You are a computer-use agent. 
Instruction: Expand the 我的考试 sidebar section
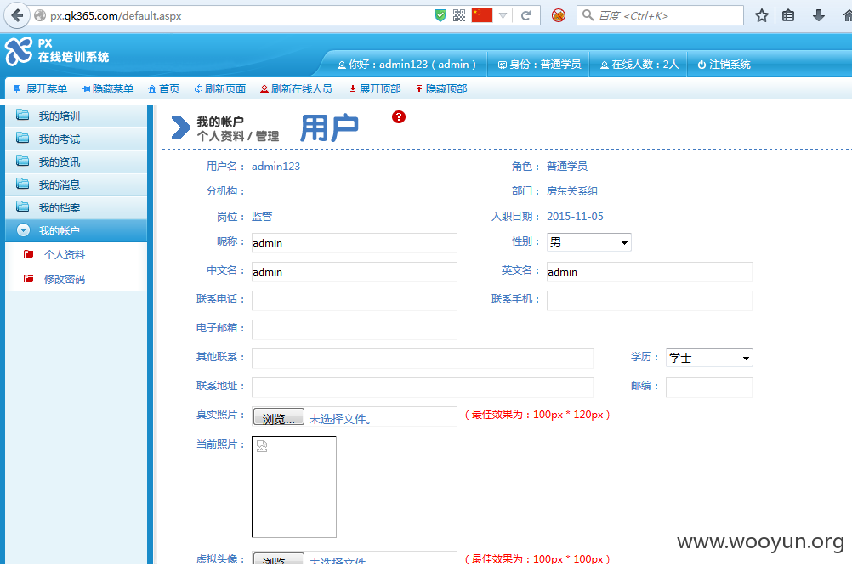(x=76, y=139)
